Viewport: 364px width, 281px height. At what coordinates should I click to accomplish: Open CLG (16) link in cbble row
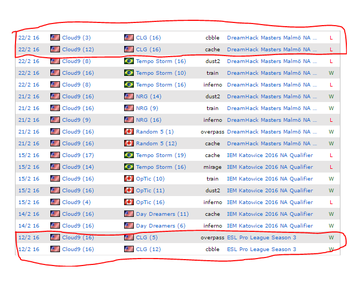(x=148, y=38)
